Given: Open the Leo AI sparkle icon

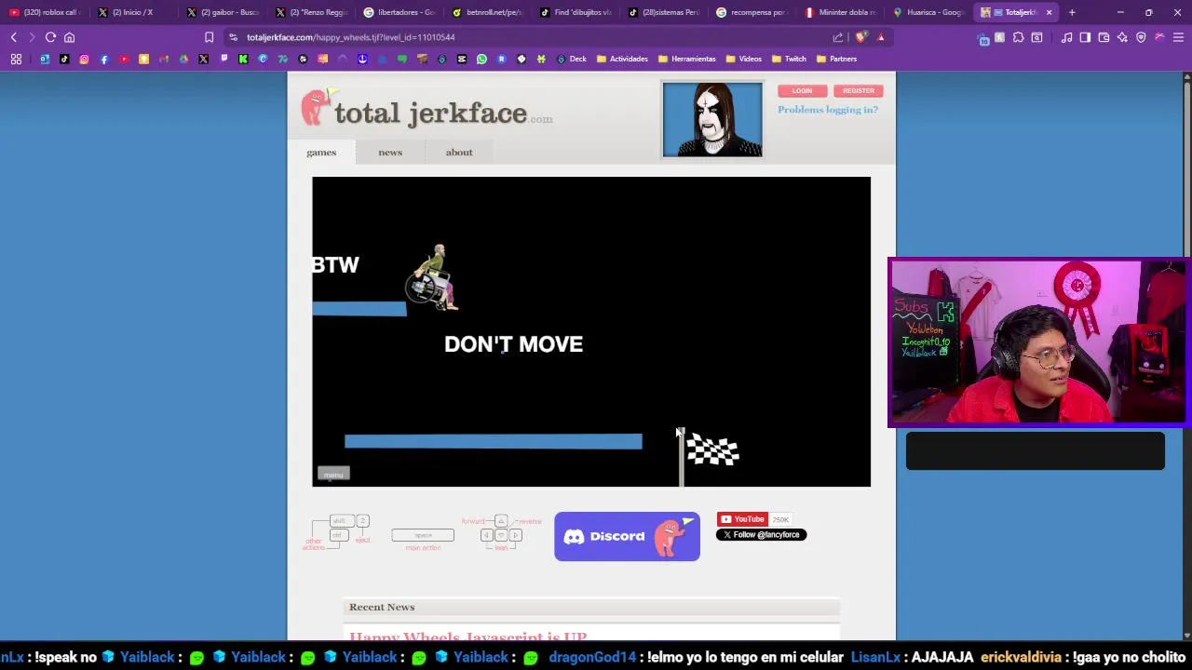Looking at the screenshot, I should 1122,37.
